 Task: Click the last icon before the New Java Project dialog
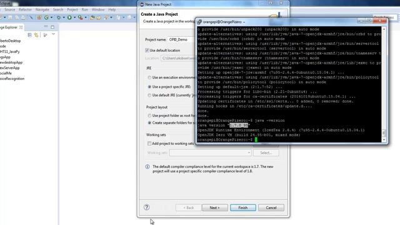pos(129,17)
